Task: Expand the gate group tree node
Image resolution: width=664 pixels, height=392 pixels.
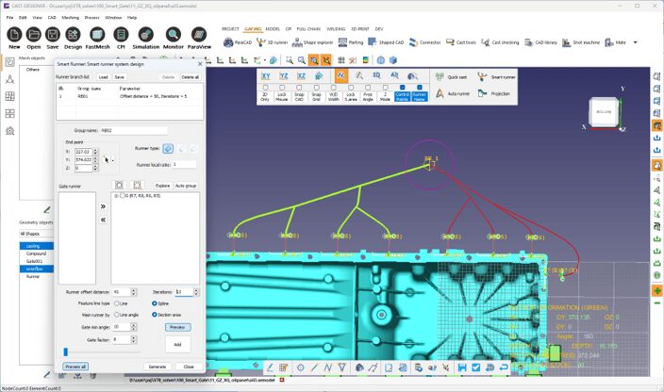Action: coord(115,195)
